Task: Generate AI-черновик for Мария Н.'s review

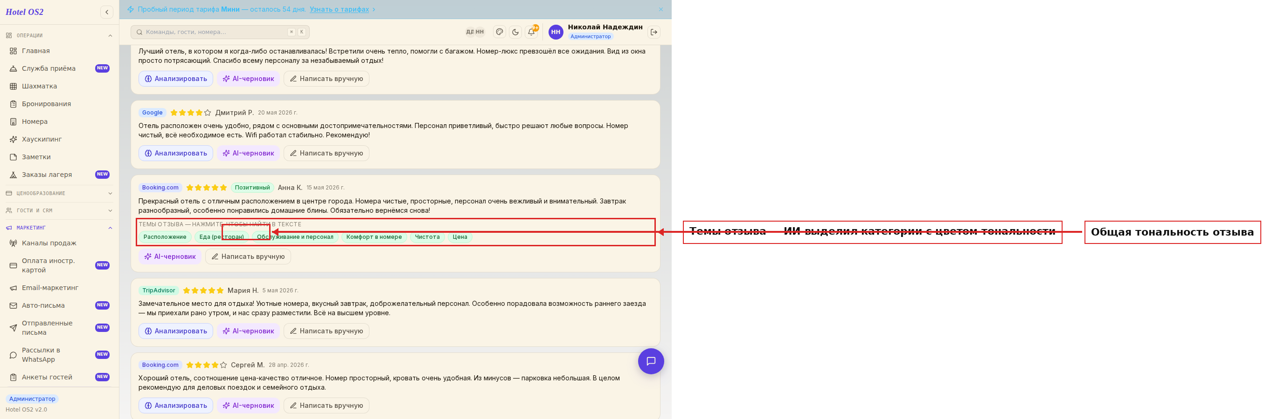Action: coord(248,331)
